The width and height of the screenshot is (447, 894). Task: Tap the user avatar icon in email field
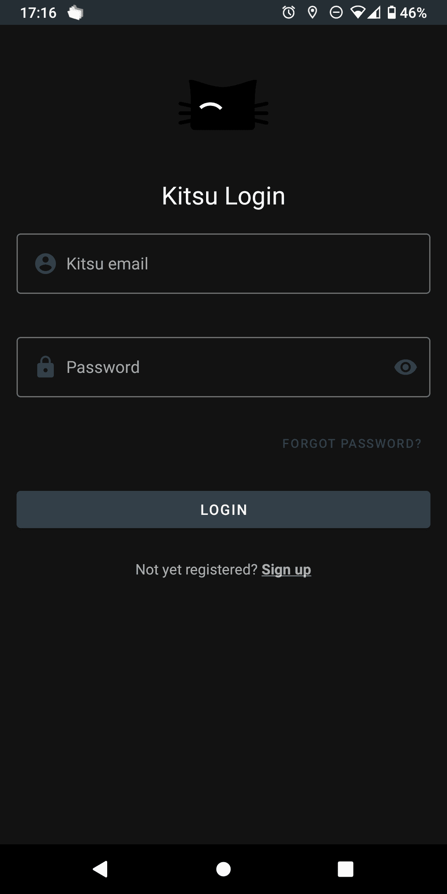click(46, 264)
